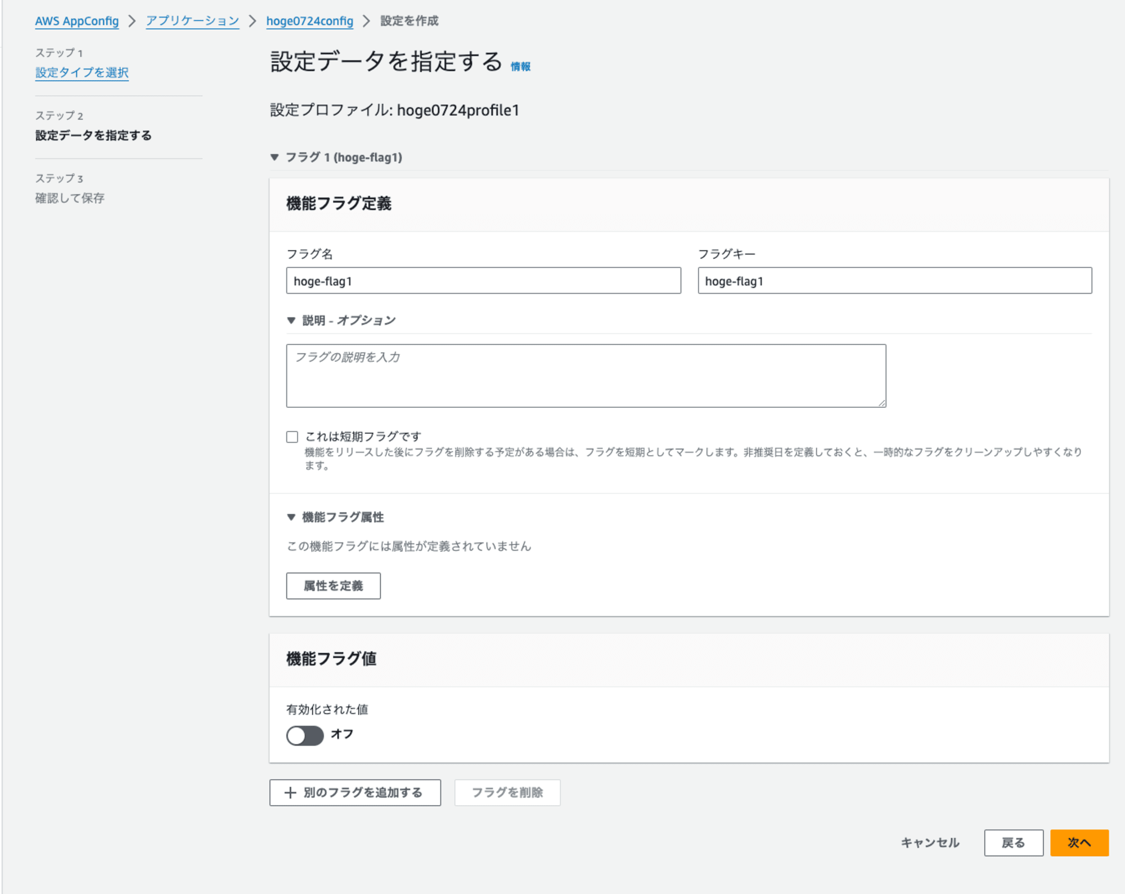Click the フラグ名 input field
1125x894 pixels.
[x=483, y=281]
